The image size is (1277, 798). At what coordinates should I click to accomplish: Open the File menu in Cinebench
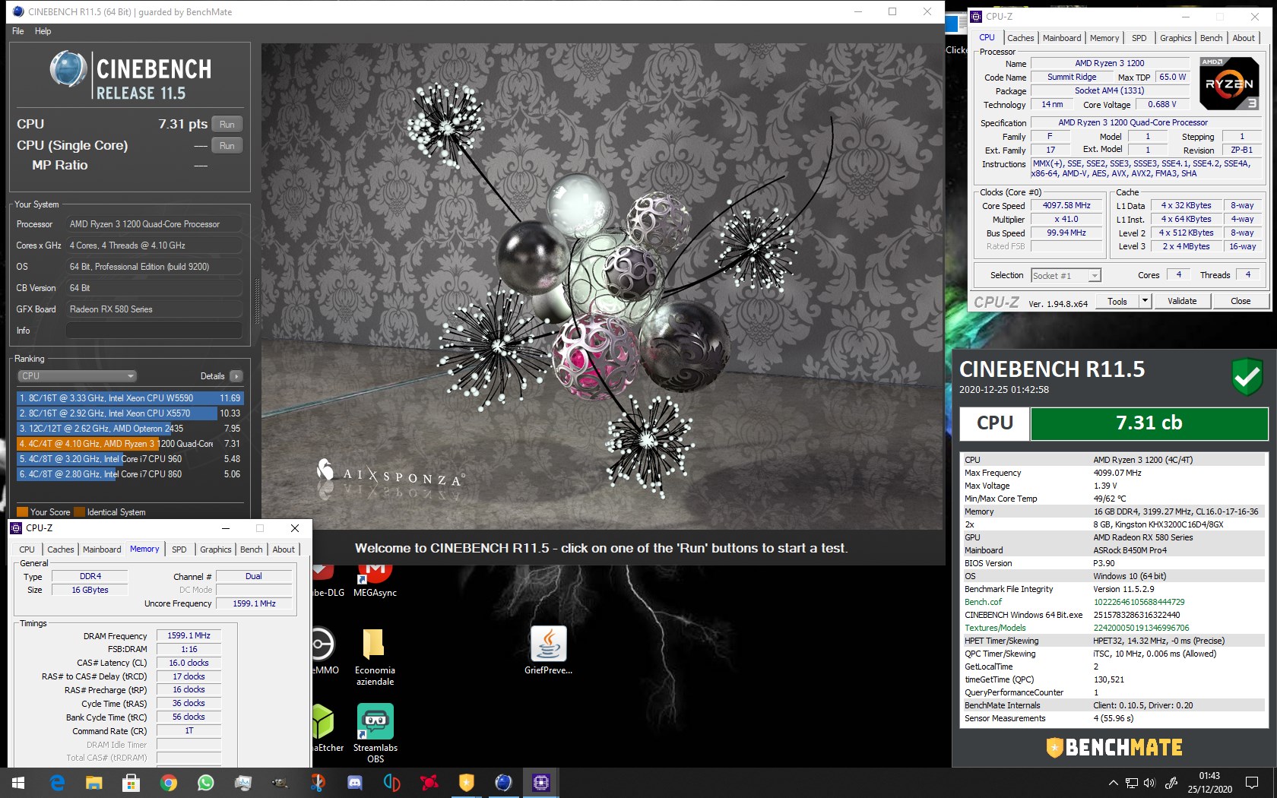(18, 31)
